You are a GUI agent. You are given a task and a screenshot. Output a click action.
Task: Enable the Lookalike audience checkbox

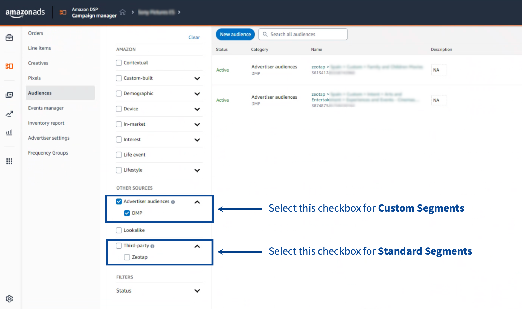119,230
